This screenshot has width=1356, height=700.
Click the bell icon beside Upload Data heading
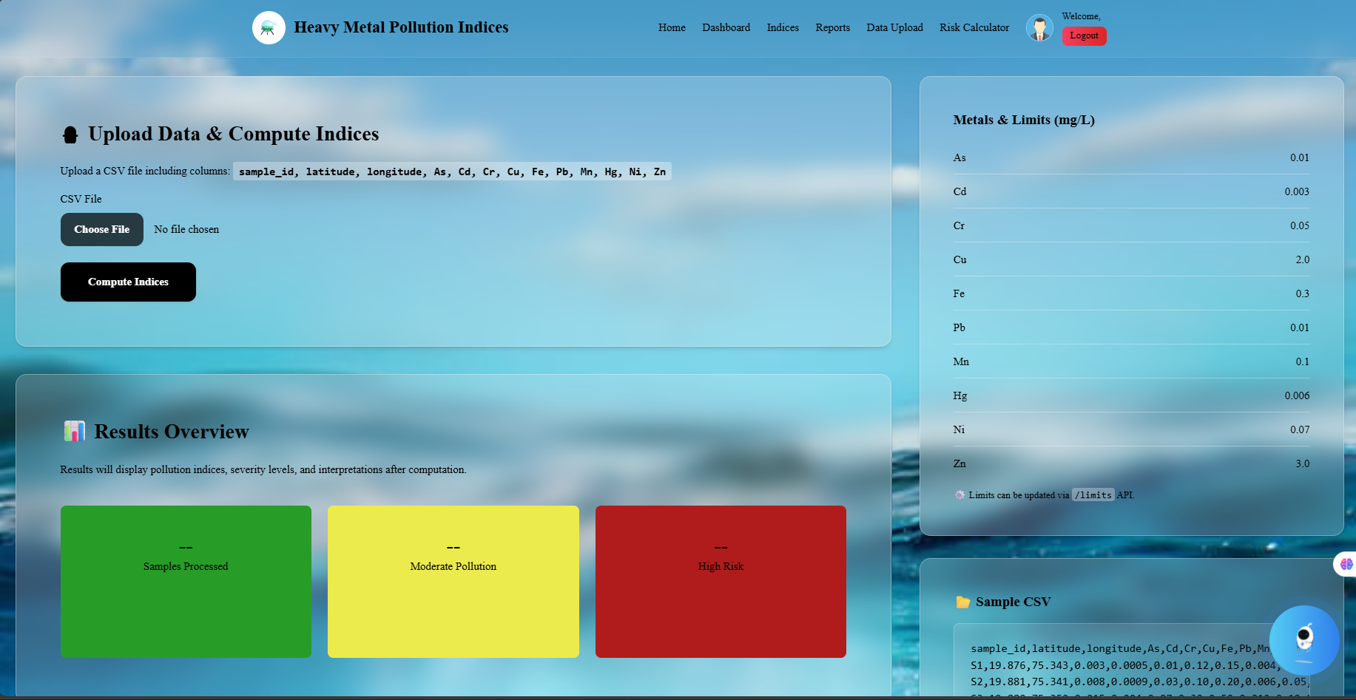pos(70,134)
